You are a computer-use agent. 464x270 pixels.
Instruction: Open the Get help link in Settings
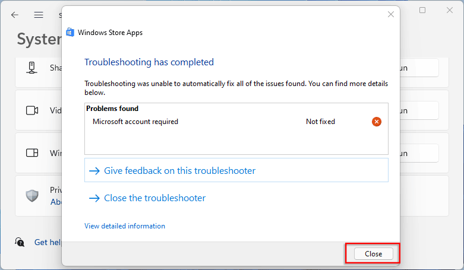tap(48, 242)
